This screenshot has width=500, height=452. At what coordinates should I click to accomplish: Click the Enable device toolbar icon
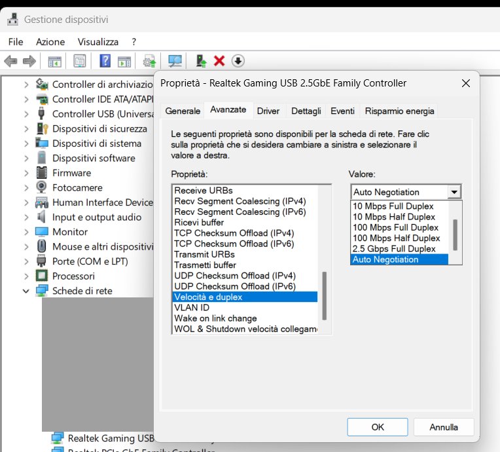201,61
